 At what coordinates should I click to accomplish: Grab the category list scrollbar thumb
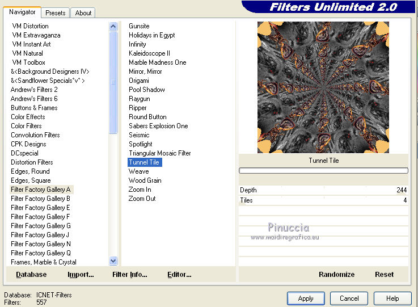pos(113,82)
